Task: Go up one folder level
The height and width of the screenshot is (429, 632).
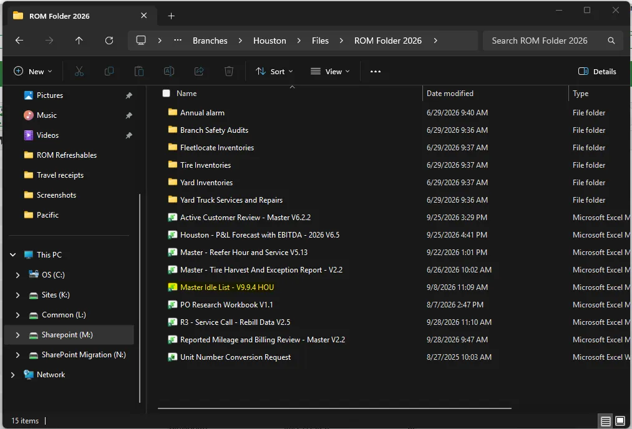Action: coord(79,41)
